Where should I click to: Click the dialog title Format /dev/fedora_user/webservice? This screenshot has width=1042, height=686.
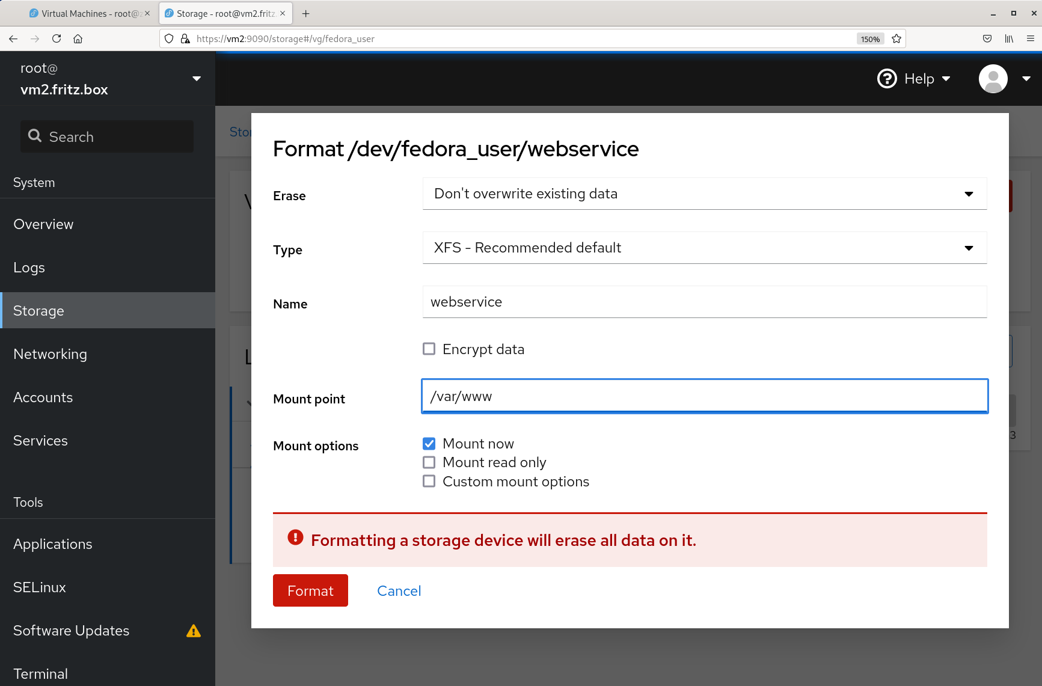click(456, 149)
